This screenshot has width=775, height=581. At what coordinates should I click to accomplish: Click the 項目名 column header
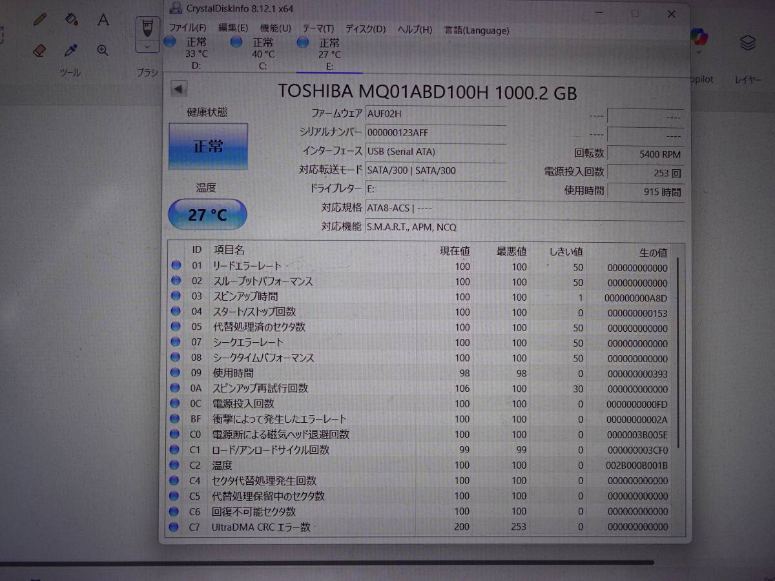(x=229, y=250)
